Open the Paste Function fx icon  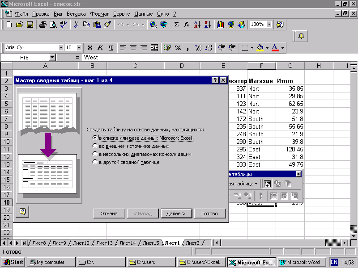[187, 25]
